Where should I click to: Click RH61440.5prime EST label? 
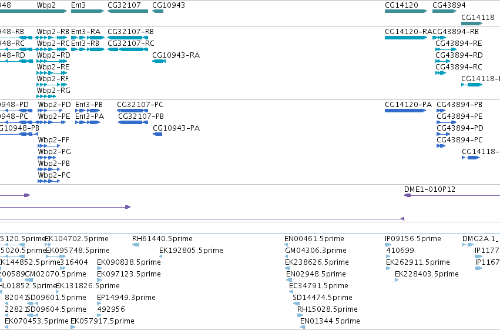point(162,239)
